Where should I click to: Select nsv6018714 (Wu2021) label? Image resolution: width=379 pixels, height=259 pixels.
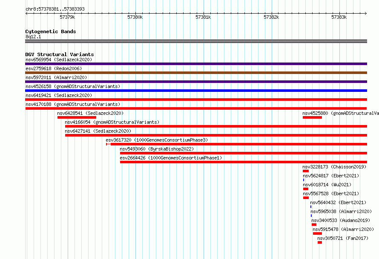[327, 185]
